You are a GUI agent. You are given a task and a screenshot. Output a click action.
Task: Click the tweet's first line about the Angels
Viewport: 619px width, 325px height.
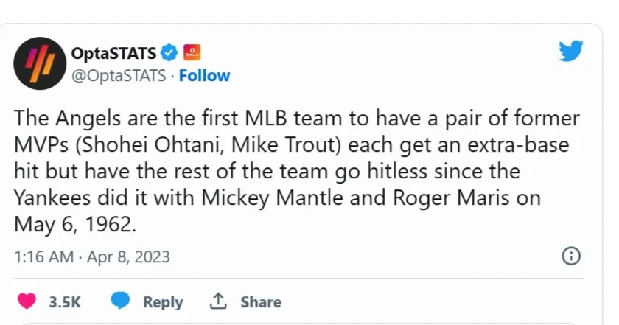295,118
